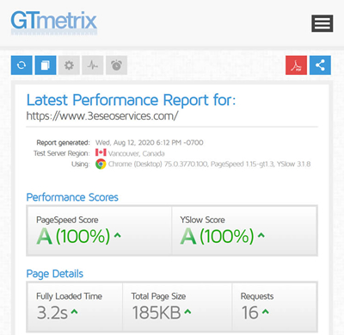344x335 pixels.
Task: Click the Report generated label
Action: click(63, 142)
